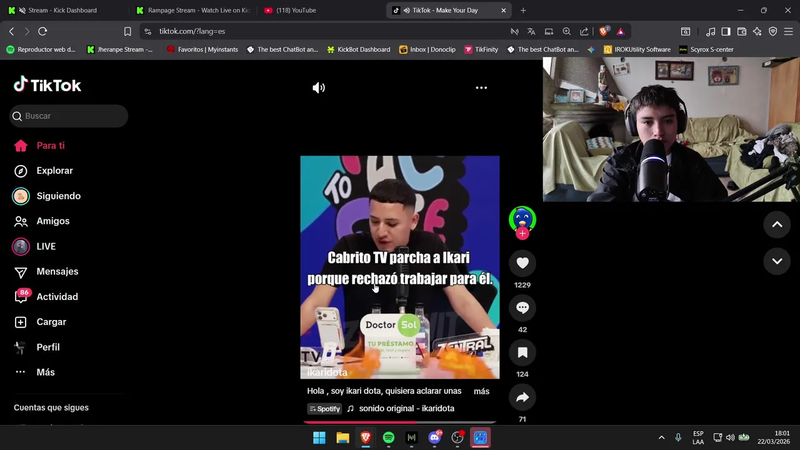Open the comments bubble with 42 comments
Screen dimensions: 800x450
522,307
